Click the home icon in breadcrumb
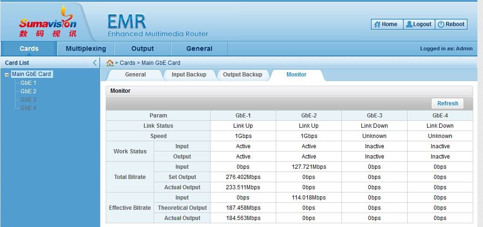Image resolution: width=483 pixels, height=227 pixels. point(110,63)
